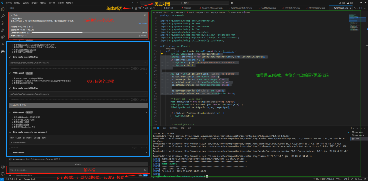Open the 问题 panel tab

pyautogui.click(x=156, y=128)
